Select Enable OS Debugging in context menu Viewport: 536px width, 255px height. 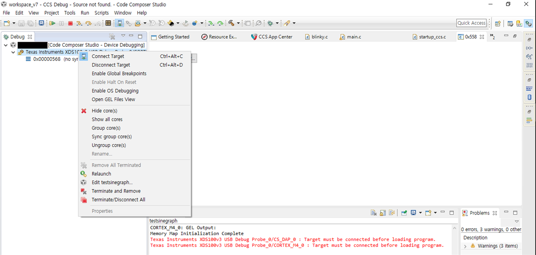(115, 91)
